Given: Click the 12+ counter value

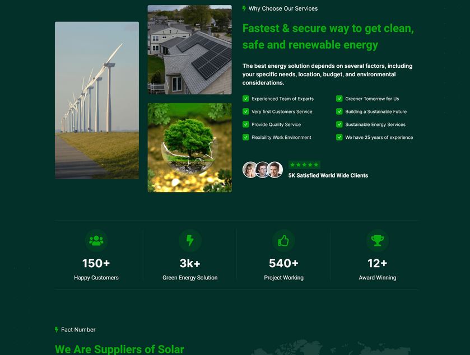Looking at the screenshot, I should pyautogui.click(x=378, y=263).
